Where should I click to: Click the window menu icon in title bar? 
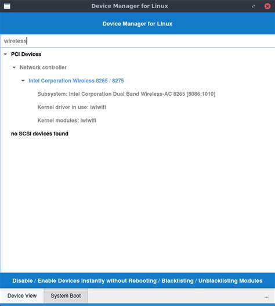click(x=7, y=6)
